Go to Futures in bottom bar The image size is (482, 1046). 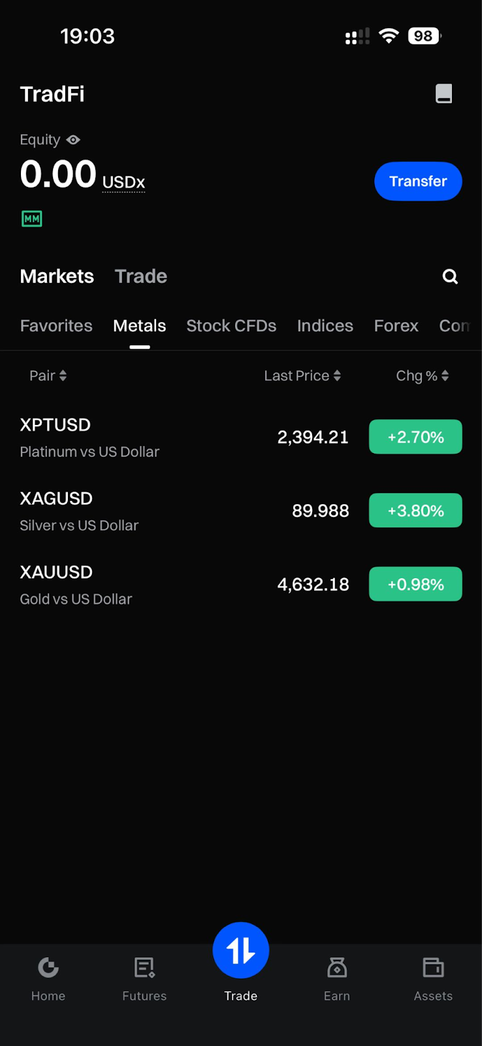pos(144,977)
